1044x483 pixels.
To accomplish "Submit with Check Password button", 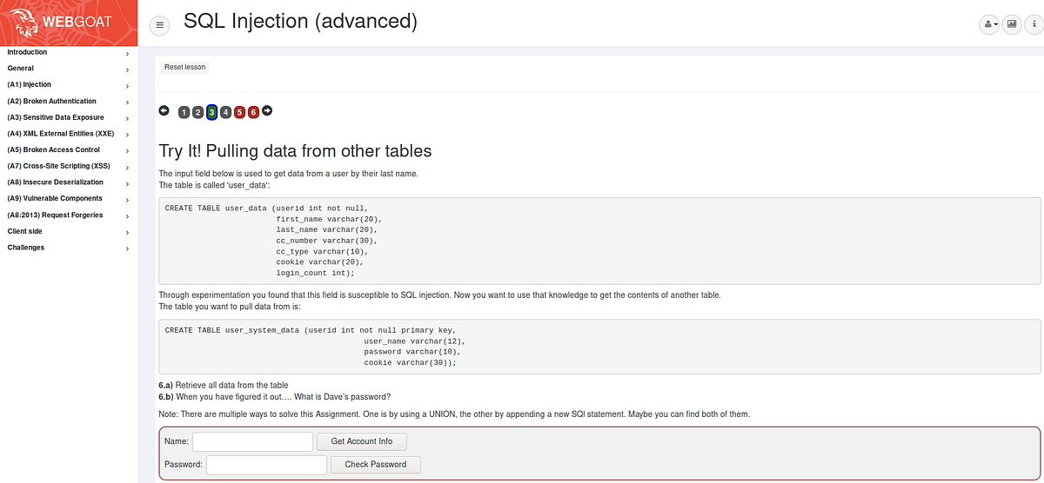I will click(x=376, y=465).
